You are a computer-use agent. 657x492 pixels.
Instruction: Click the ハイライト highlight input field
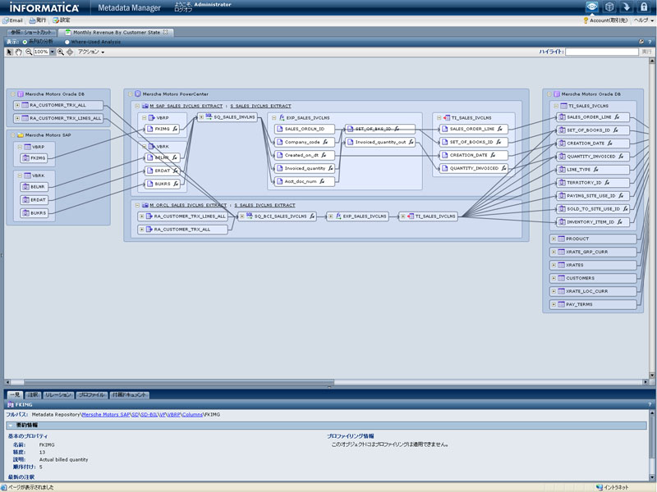(x=602, y=52)
